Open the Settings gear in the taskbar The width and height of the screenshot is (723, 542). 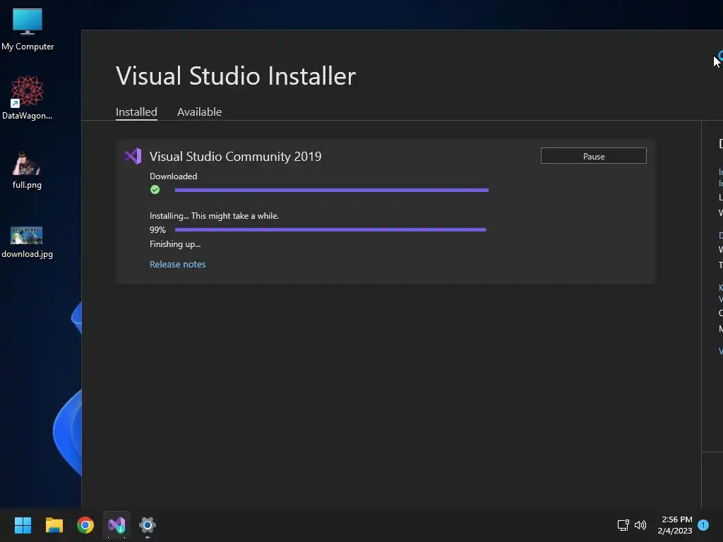pyautogui.click(x=147, y=525)
